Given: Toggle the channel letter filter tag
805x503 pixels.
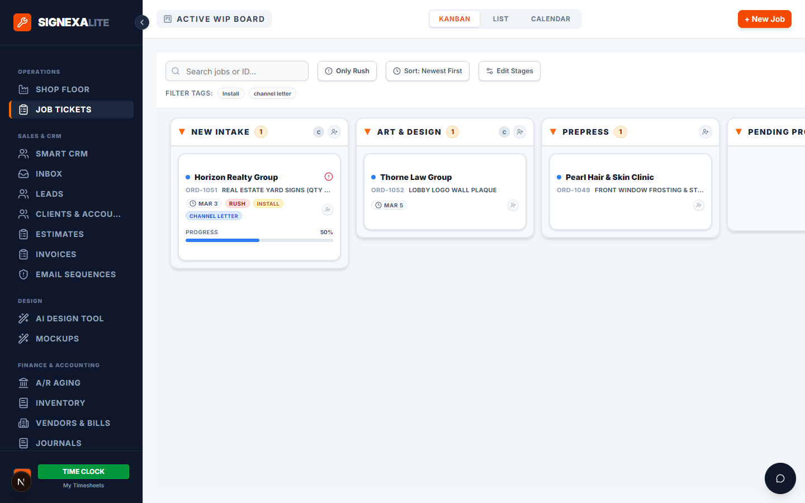Looking at the screenshot, I should (272, 93).
